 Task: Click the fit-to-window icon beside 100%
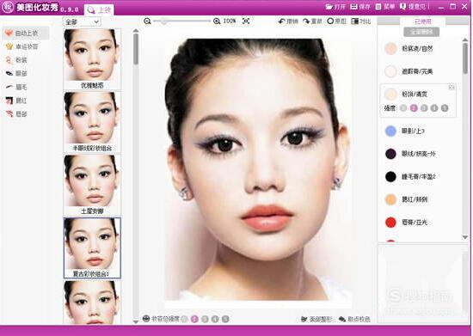[246, 21]
